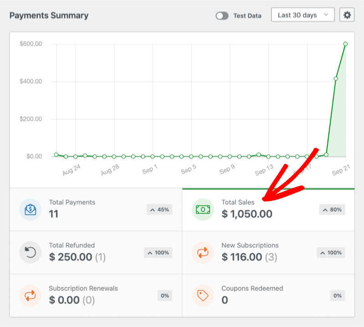This screenshot has height=327, width=364.
Task: Click the $250.00 refunded amount
Action: tap(71, 257)
